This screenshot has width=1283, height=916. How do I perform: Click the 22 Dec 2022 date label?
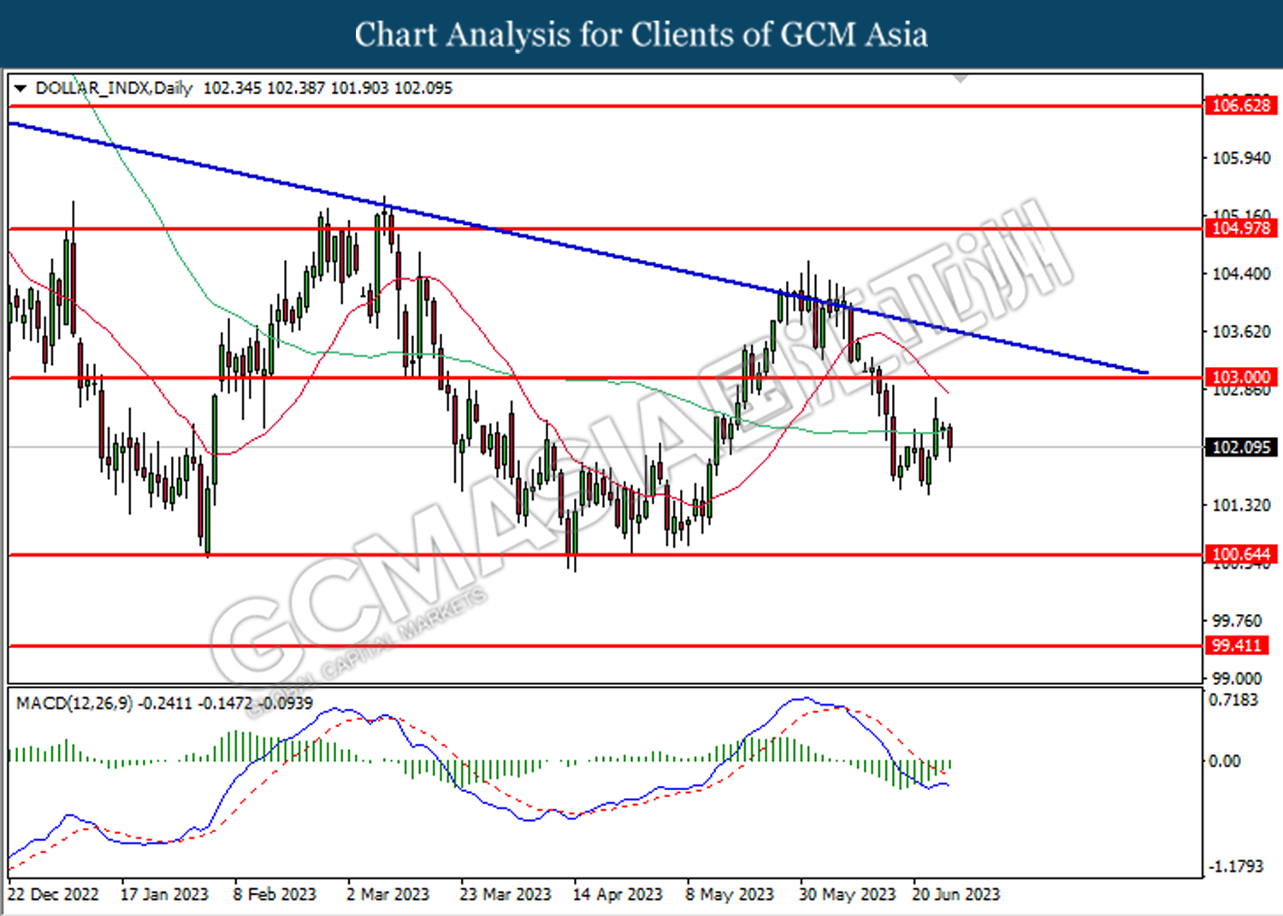click(53, 895)
